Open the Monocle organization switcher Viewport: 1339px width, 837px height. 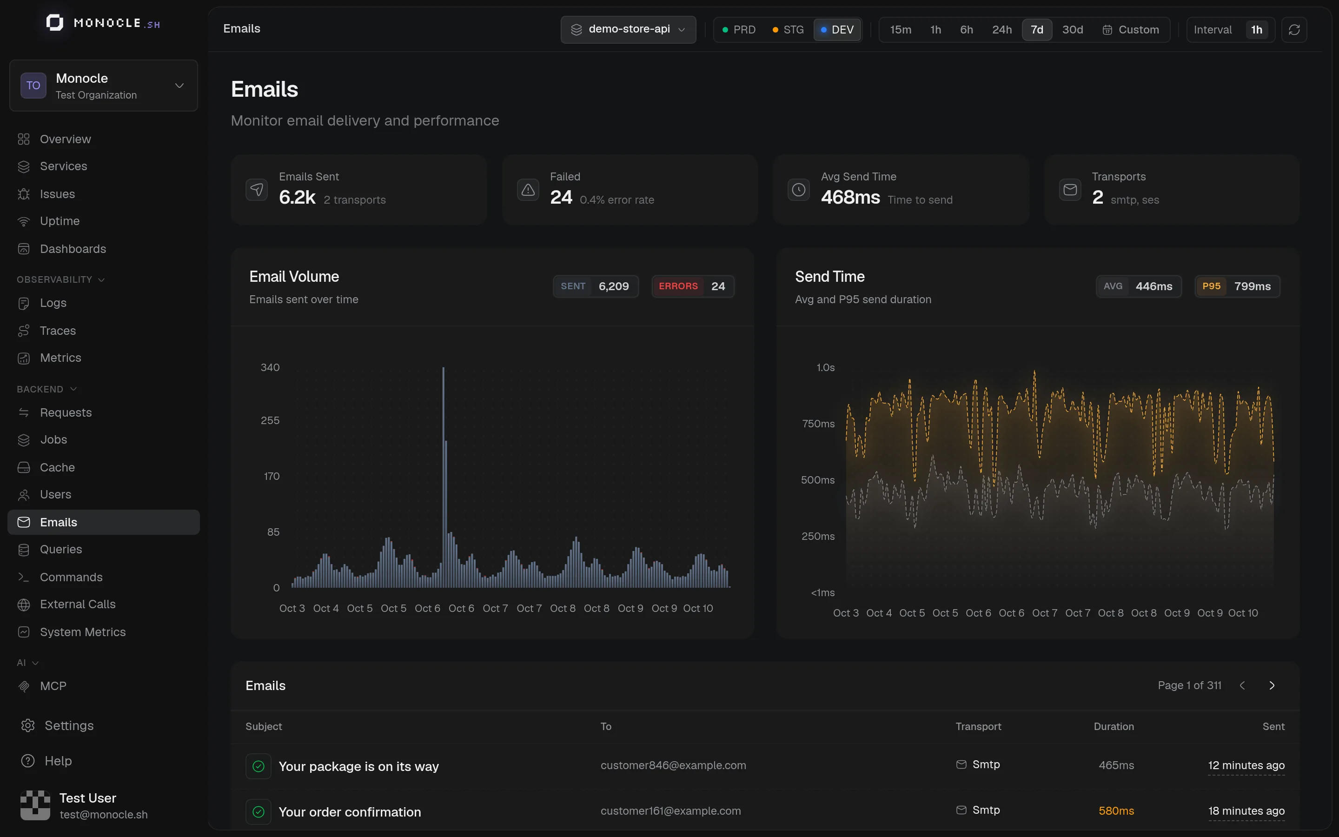pyautogui.click(x=104, y=86)
